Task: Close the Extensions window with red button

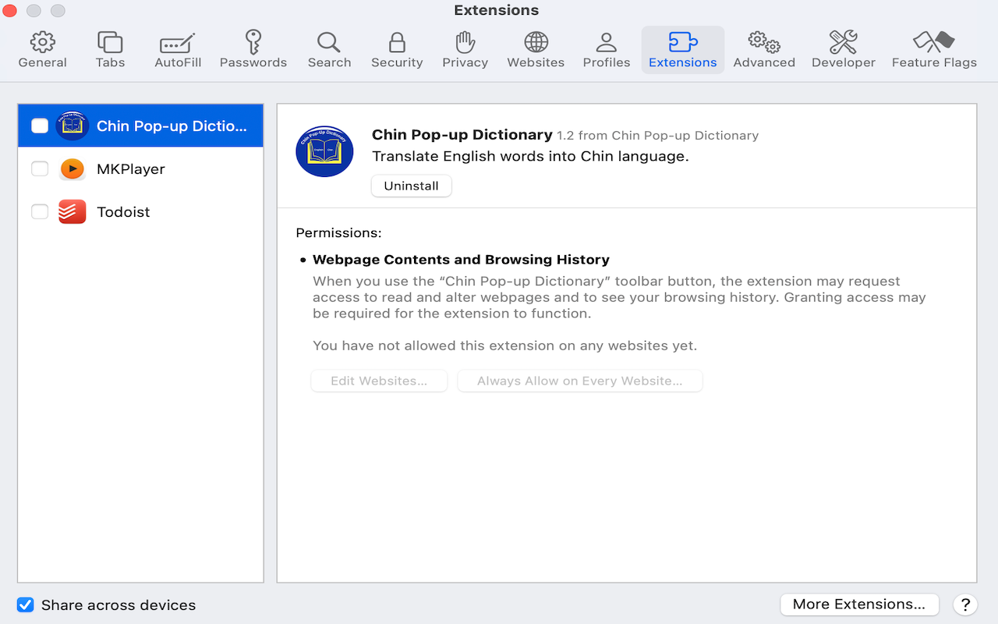Action: click(x=10, y=11)
